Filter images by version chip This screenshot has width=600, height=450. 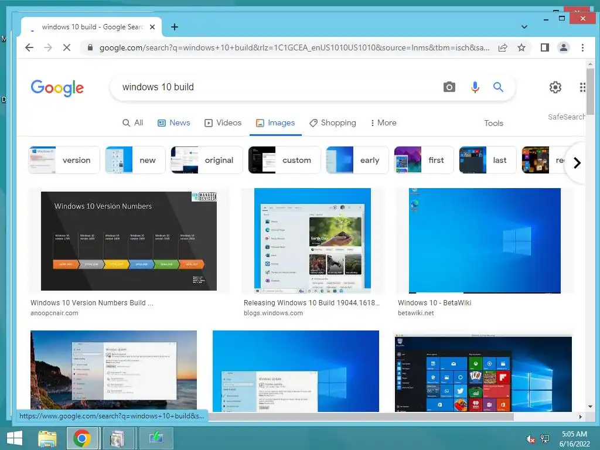tap(64, 160)
